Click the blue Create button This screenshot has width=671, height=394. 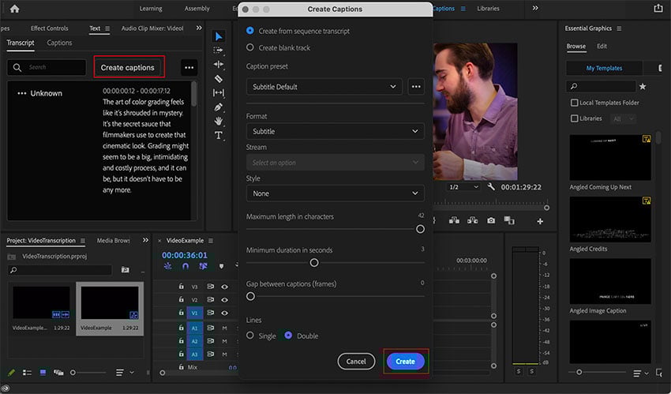pos(405,361)
